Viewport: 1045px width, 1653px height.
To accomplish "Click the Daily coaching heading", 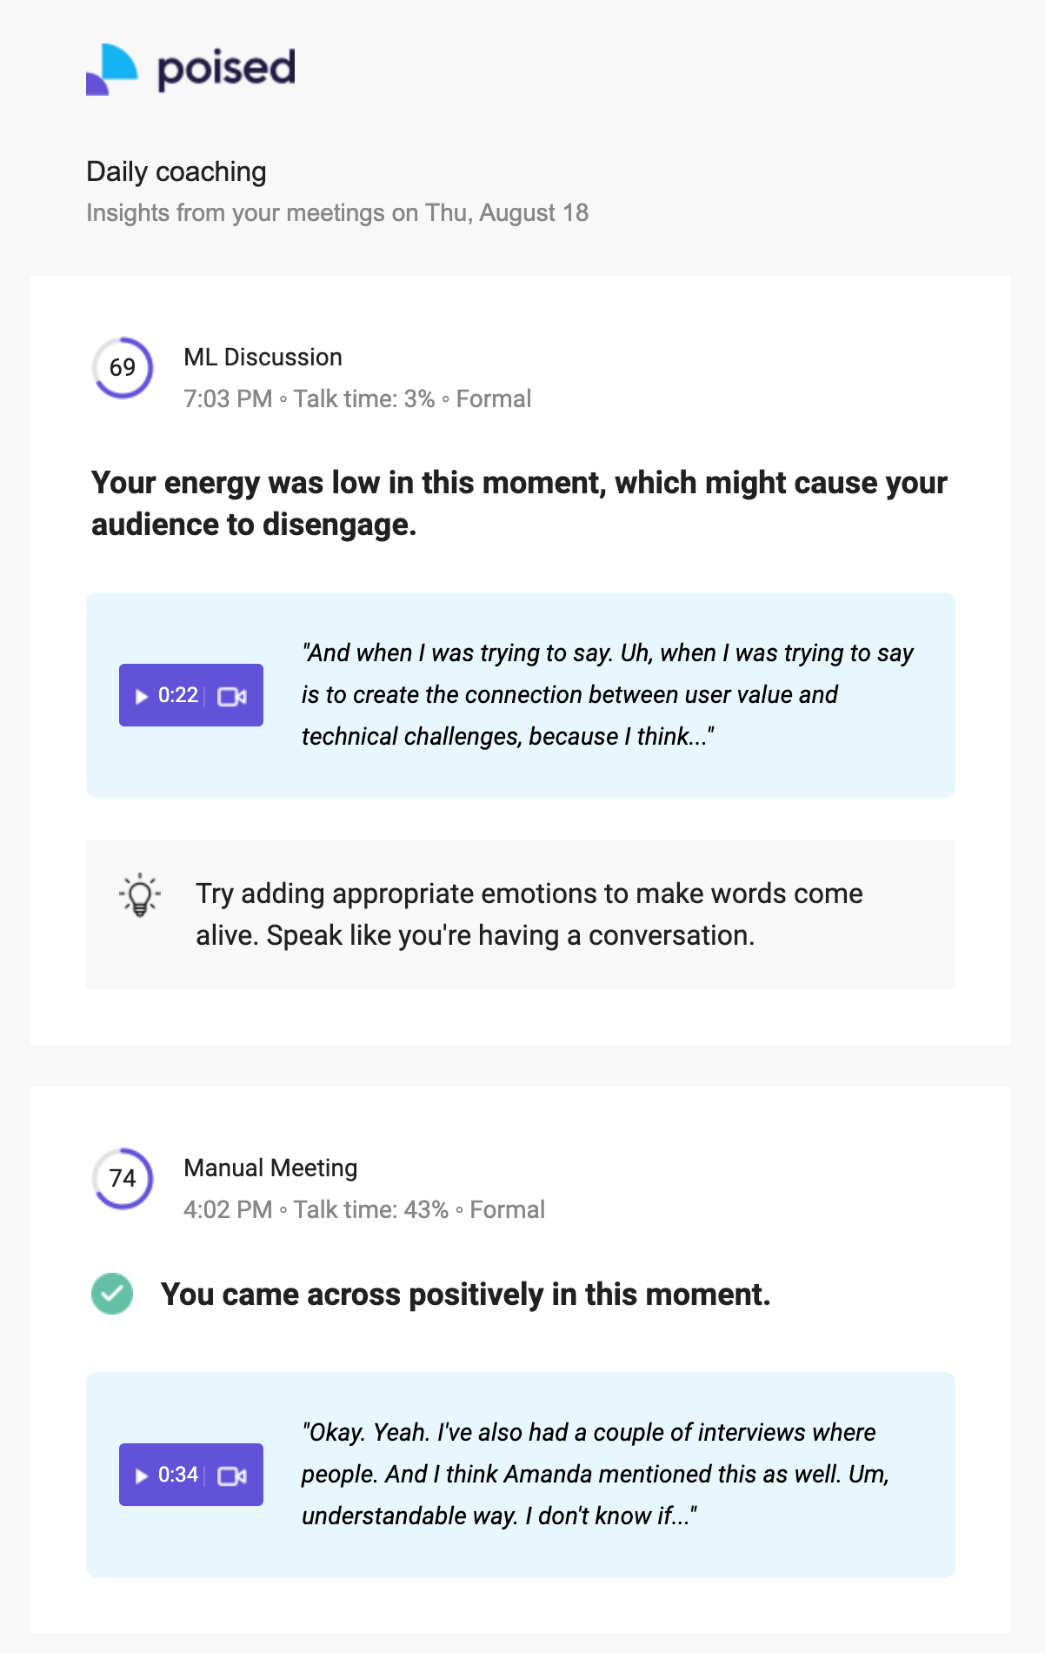I will click(176, 171).
